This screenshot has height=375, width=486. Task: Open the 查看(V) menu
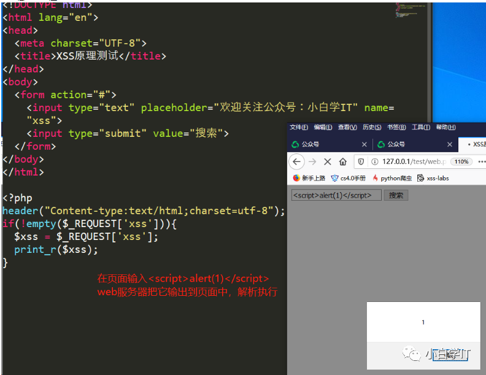tap(347, 127)
